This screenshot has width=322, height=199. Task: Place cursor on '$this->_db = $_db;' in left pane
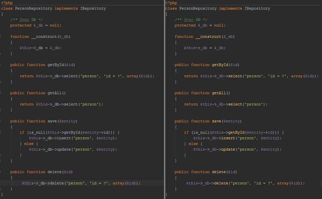click(41, 48)
